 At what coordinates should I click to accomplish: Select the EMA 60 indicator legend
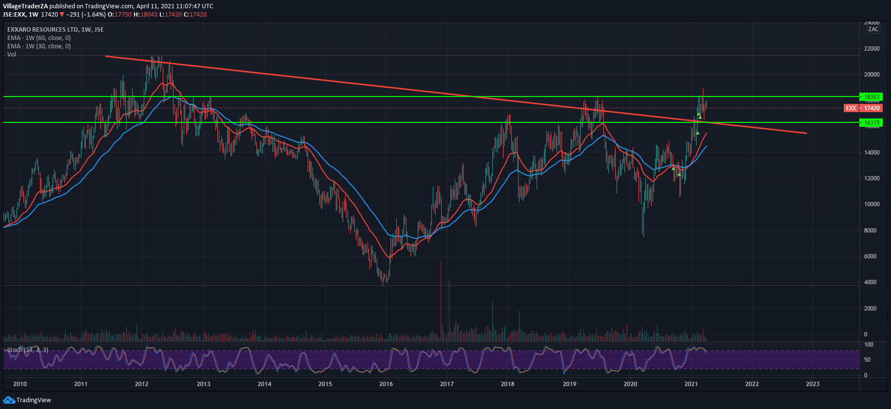39,38
